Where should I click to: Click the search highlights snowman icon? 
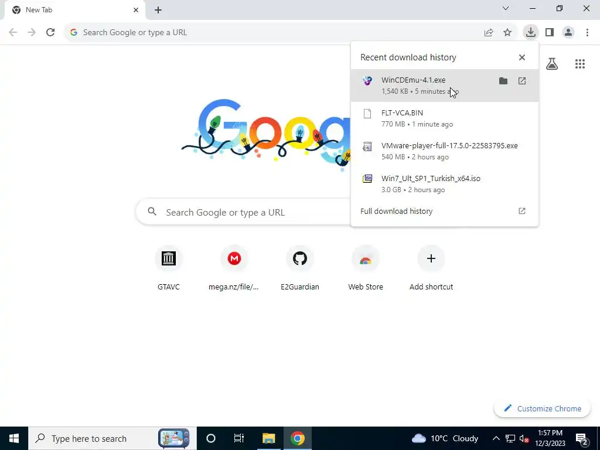(174, 438)
